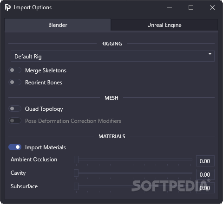Click the MESH section heading

coord(111,98)
